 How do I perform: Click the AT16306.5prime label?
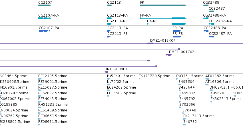[x=220, y=82]
